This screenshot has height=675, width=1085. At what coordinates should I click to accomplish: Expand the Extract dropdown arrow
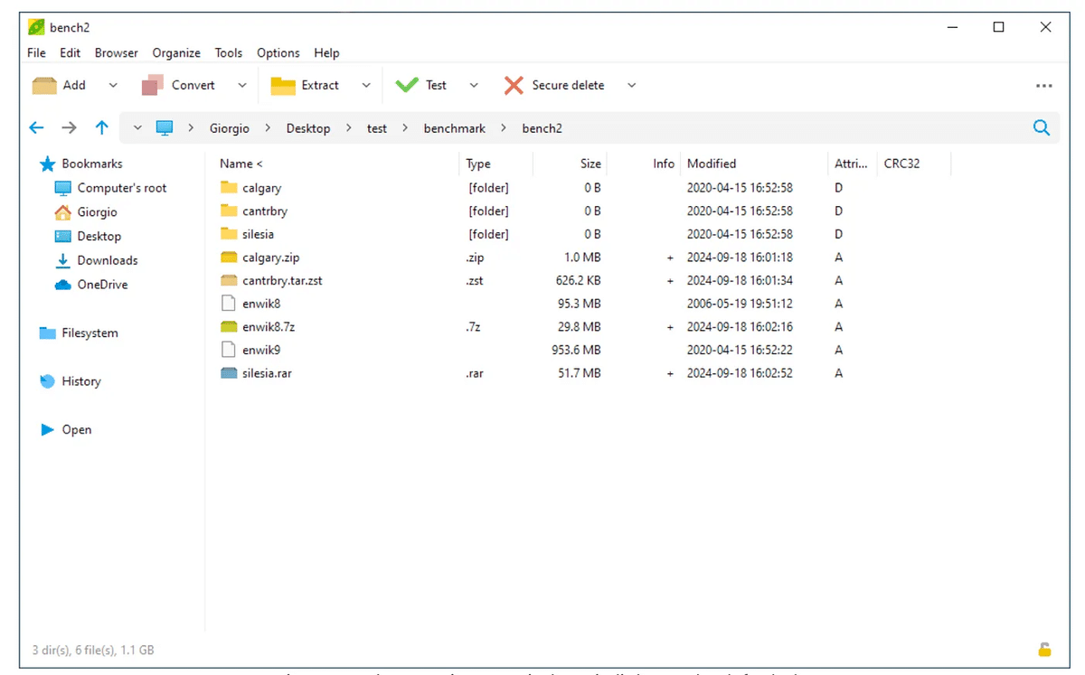point(366,86)
